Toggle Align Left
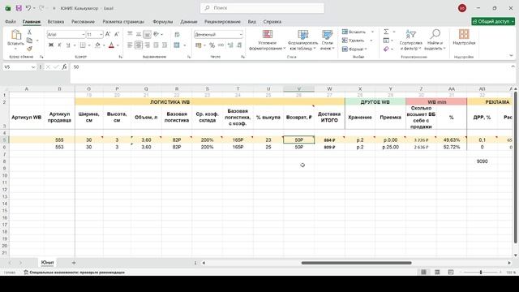The width and height of the screenshot is (519, 292). pyautogui.click(x=130, y=45)
